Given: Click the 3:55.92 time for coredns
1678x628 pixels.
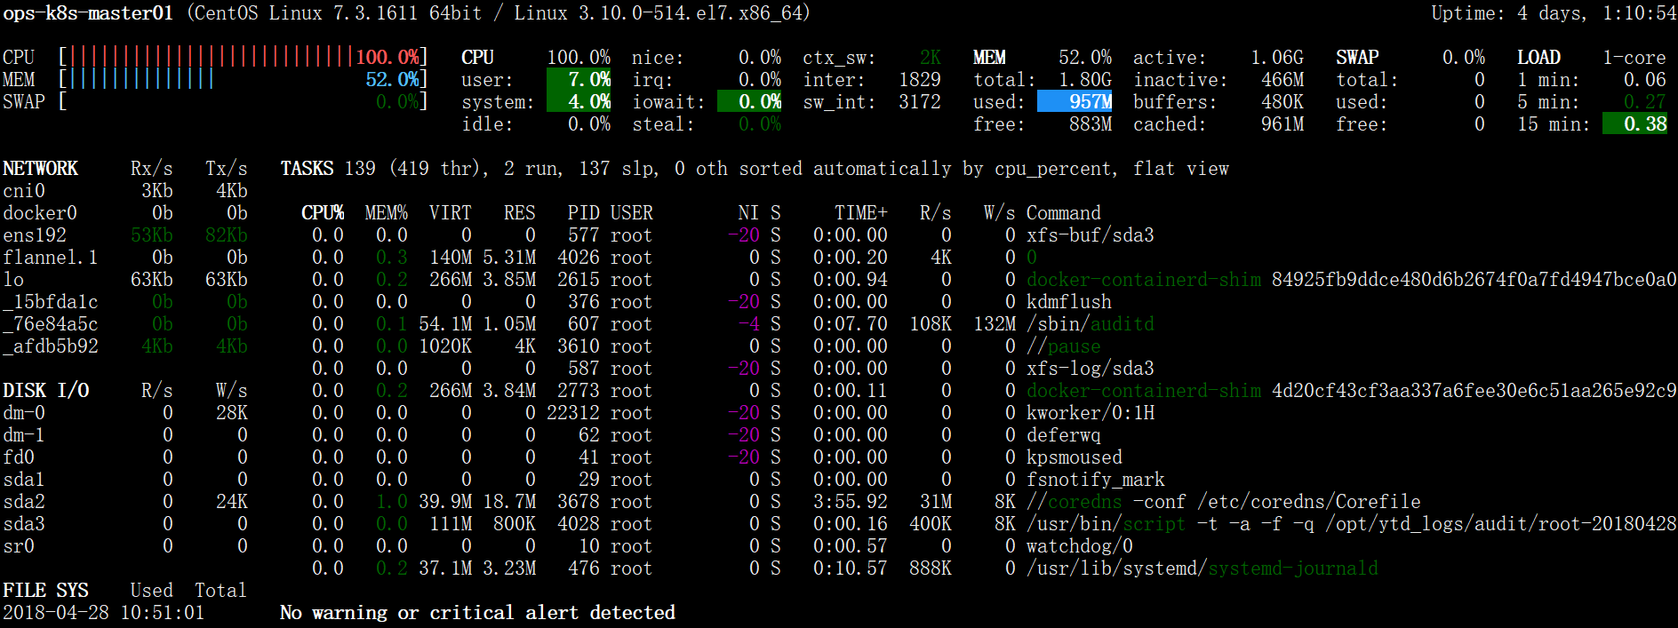Looking at the screenshot, I should [851, 502].
